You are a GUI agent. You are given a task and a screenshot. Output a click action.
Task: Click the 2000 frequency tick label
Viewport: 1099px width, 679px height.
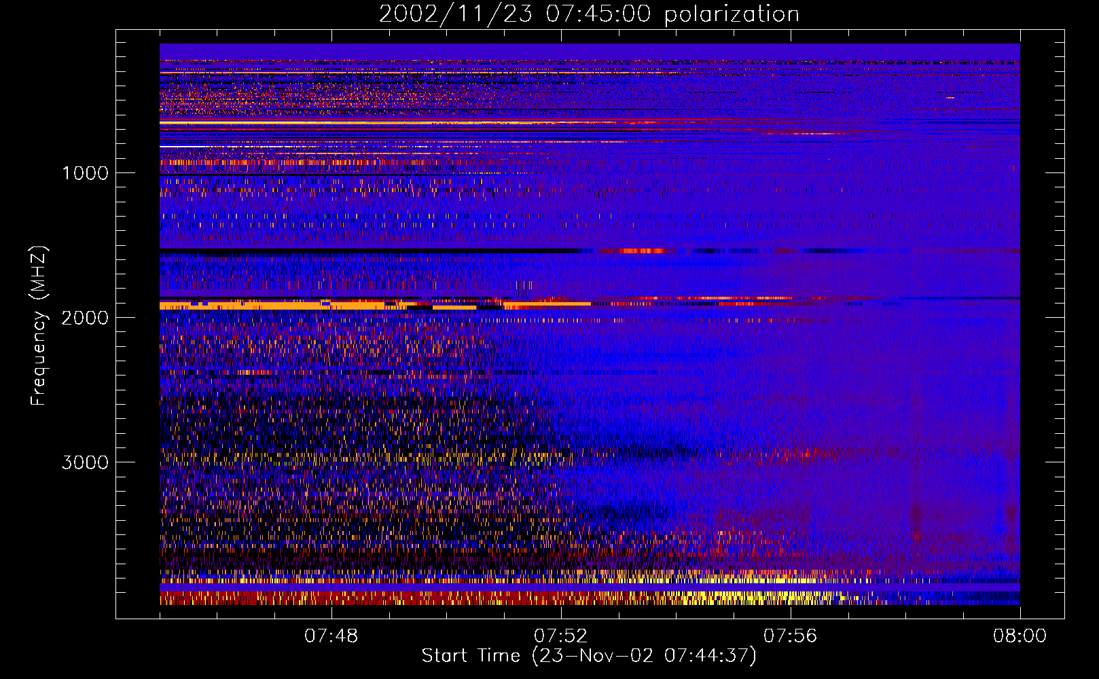85,318
